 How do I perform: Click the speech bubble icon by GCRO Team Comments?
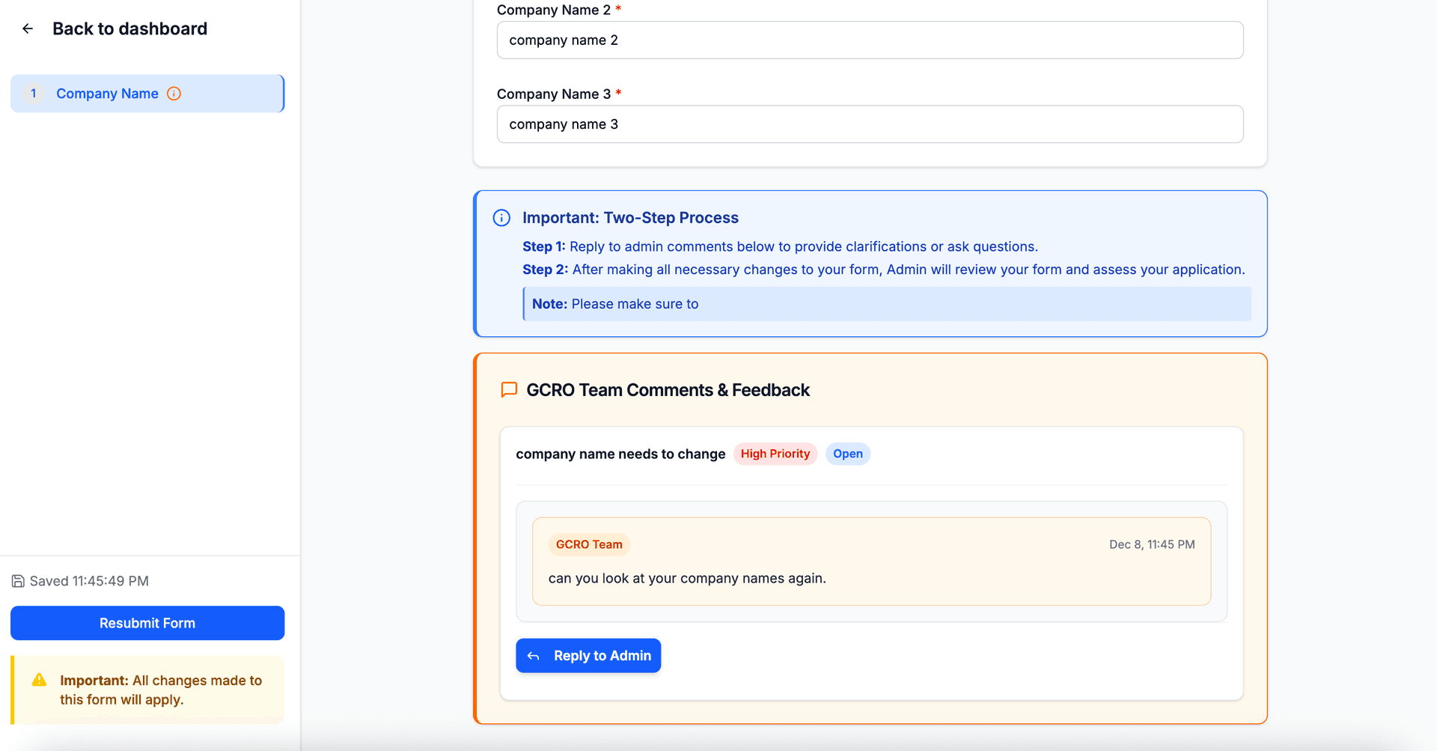point(508,389)
